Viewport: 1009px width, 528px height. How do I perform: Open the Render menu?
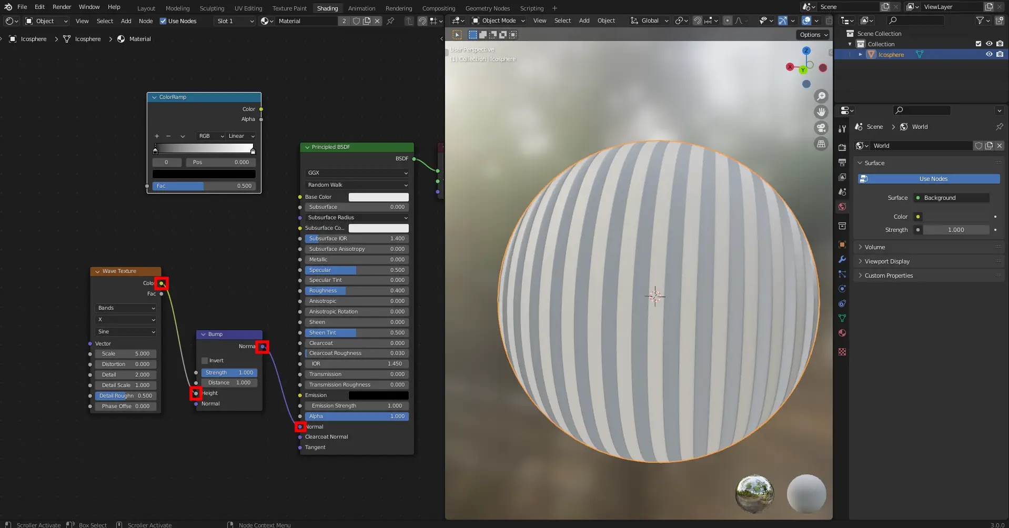tap(62, 7)
